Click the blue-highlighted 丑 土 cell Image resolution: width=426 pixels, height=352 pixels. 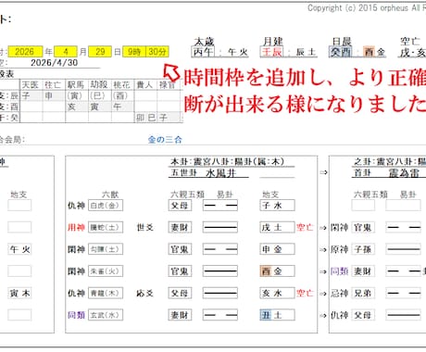click(277, 315)
